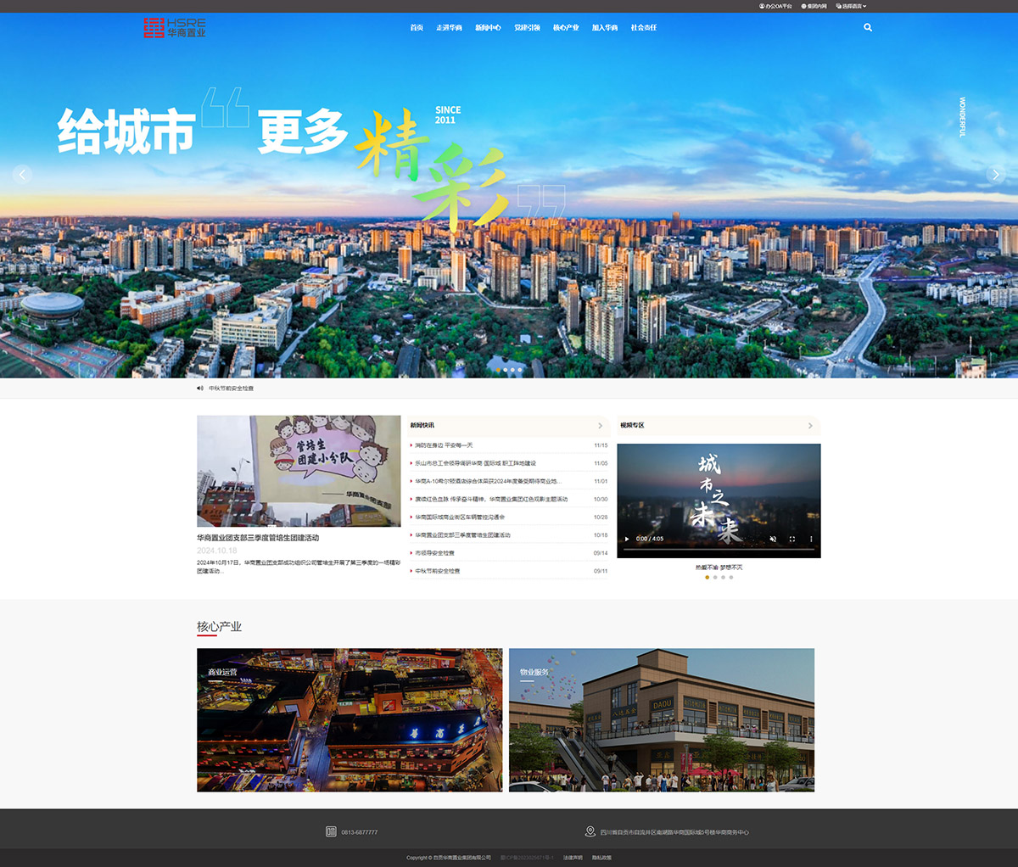Open the 加入华商 menu item

(605, 28)
